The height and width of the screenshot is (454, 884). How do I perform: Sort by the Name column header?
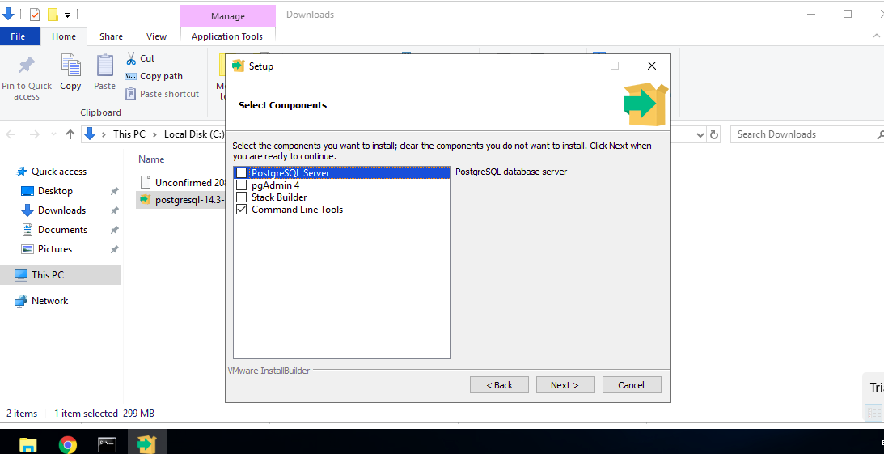pyautogui.click(x=151, y=159)
